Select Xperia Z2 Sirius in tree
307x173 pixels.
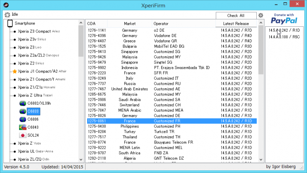[31, 63]
